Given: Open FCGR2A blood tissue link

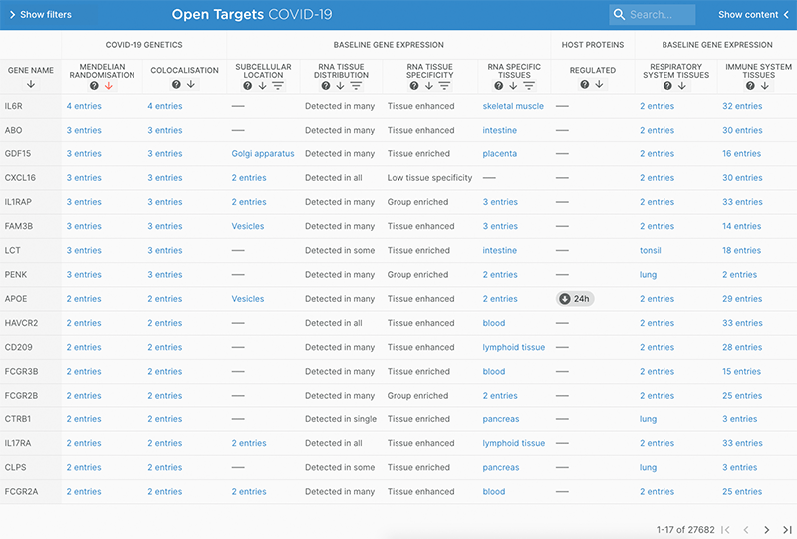Looking at the screenshot, I should pos(493,492).
